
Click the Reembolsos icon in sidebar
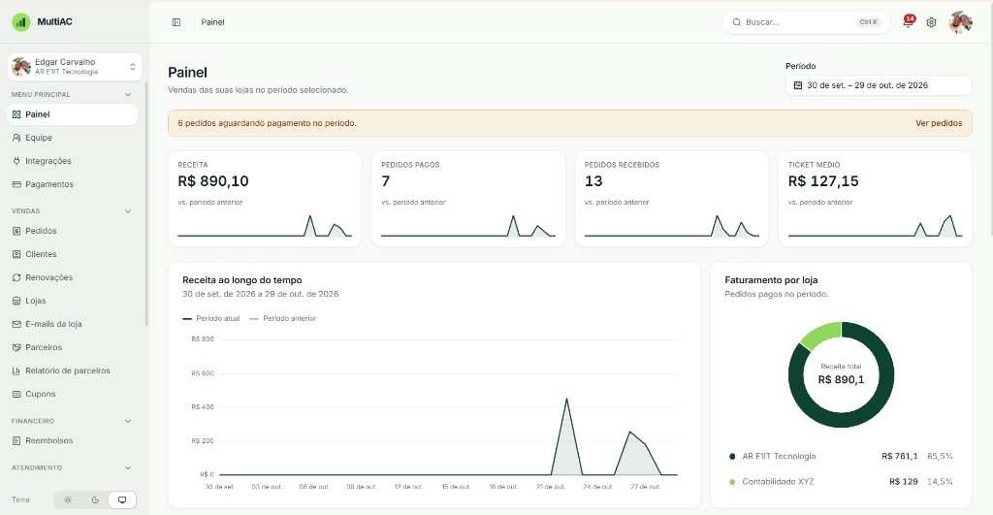click(16, 441)
